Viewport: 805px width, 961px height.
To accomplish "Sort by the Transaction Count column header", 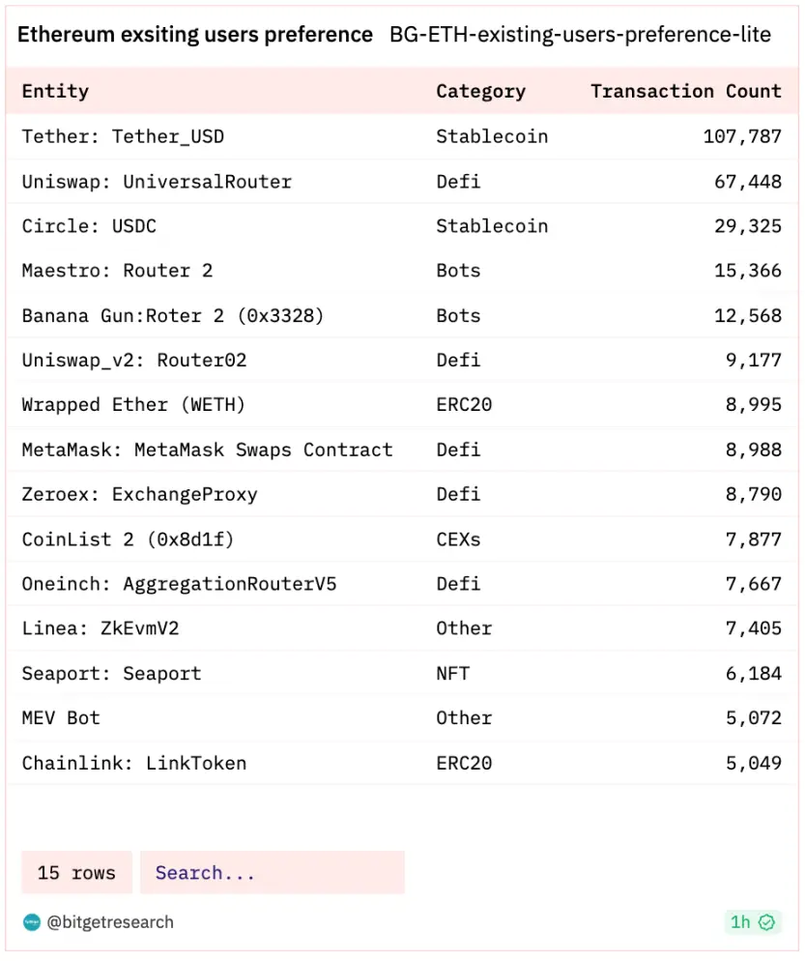I will (x=685, y=92).
